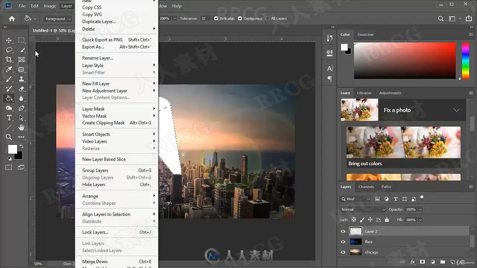This screenshot has width=477, height=268.
Task: Click the Home icon in options bar
Action: click(12, 19)
